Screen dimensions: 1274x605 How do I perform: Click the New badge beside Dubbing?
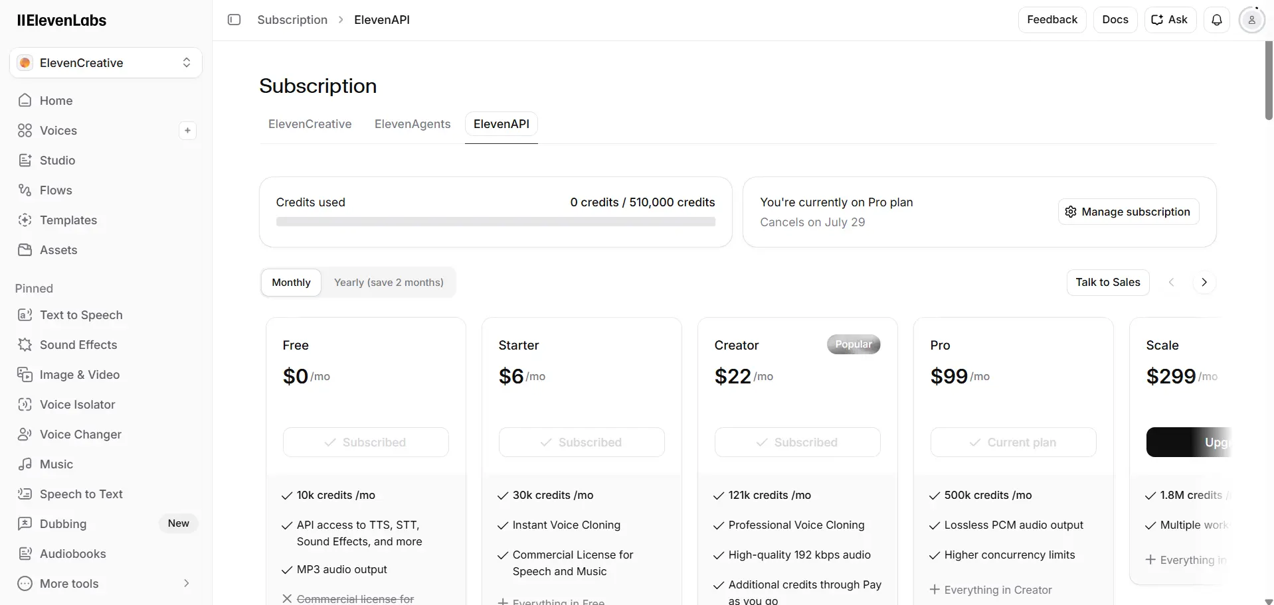coord(179,523)
